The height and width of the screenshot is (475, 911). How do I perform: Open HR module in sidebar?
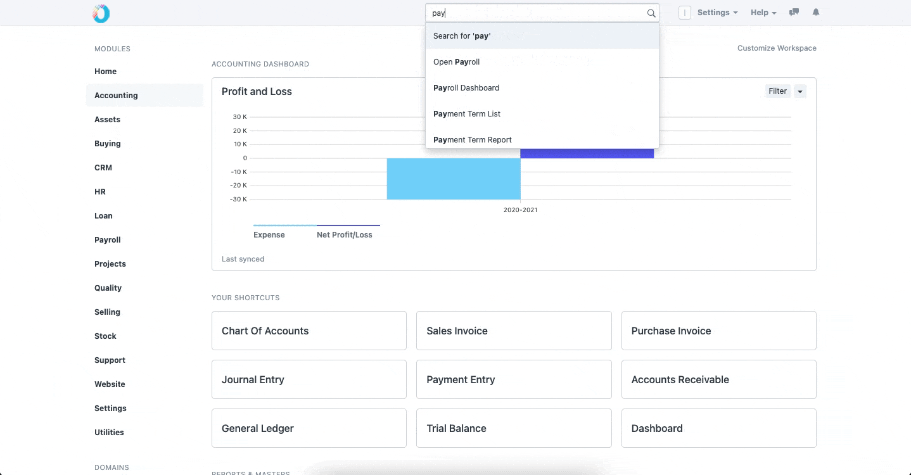pos(100,192)
